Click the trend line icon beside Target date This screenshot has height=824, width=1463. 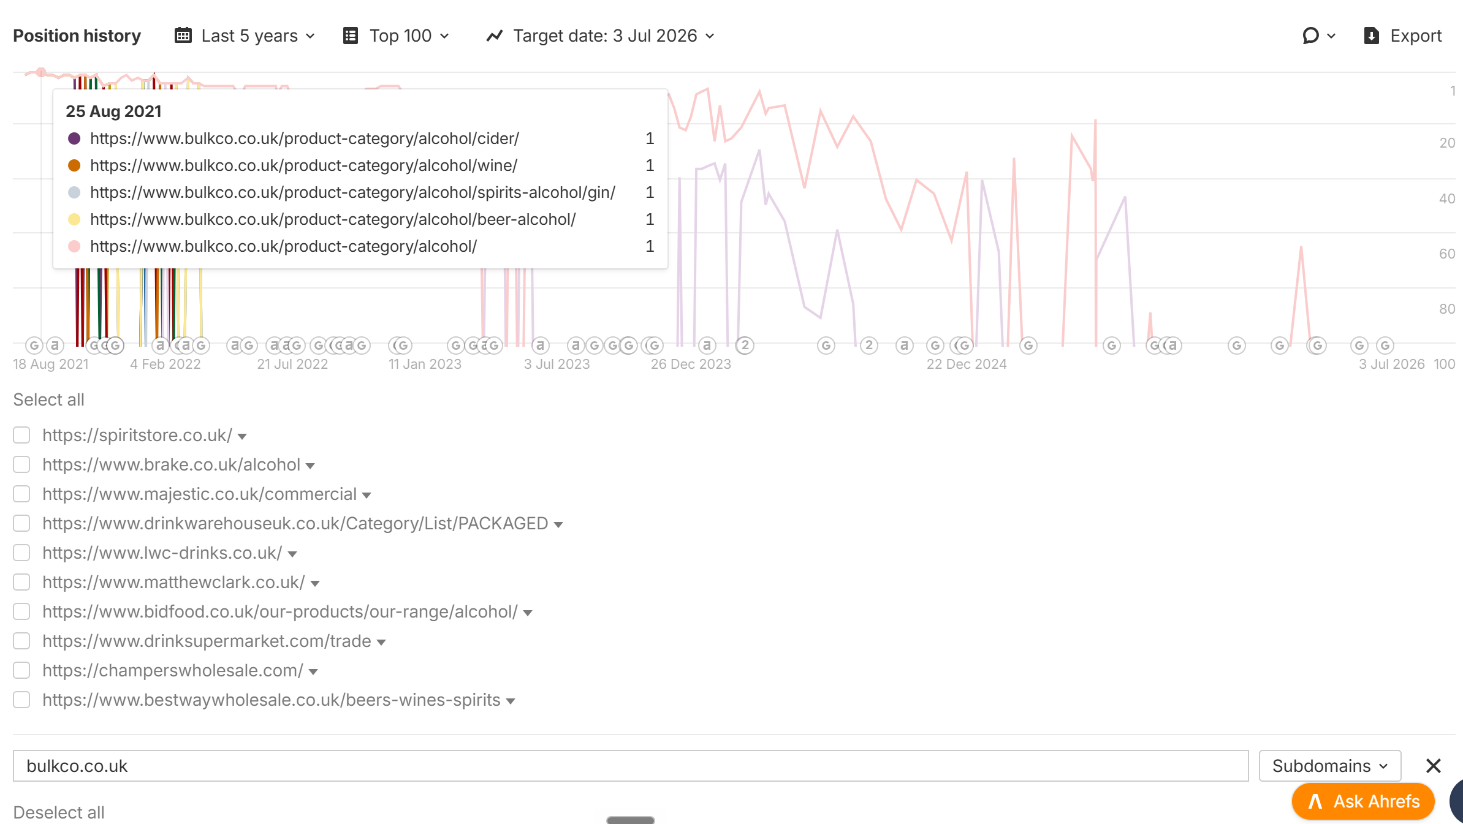[x=495, y=36]
